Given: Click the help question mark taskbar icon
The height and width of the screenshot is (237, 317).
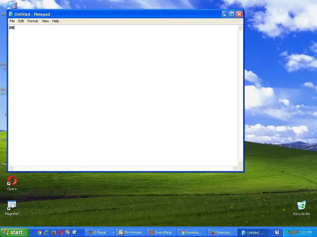Looking at the screenshot, I should [x=277, y=232].
